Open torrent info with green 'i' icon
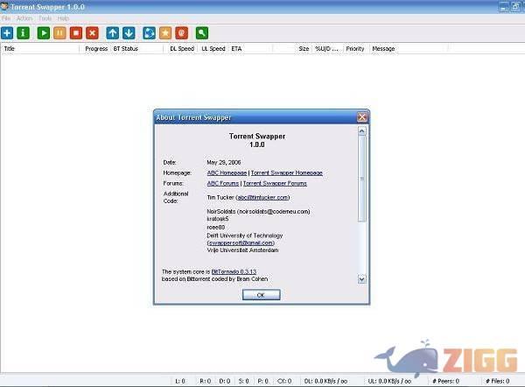The height and width of the screenshot is (387, 525). 24,32
